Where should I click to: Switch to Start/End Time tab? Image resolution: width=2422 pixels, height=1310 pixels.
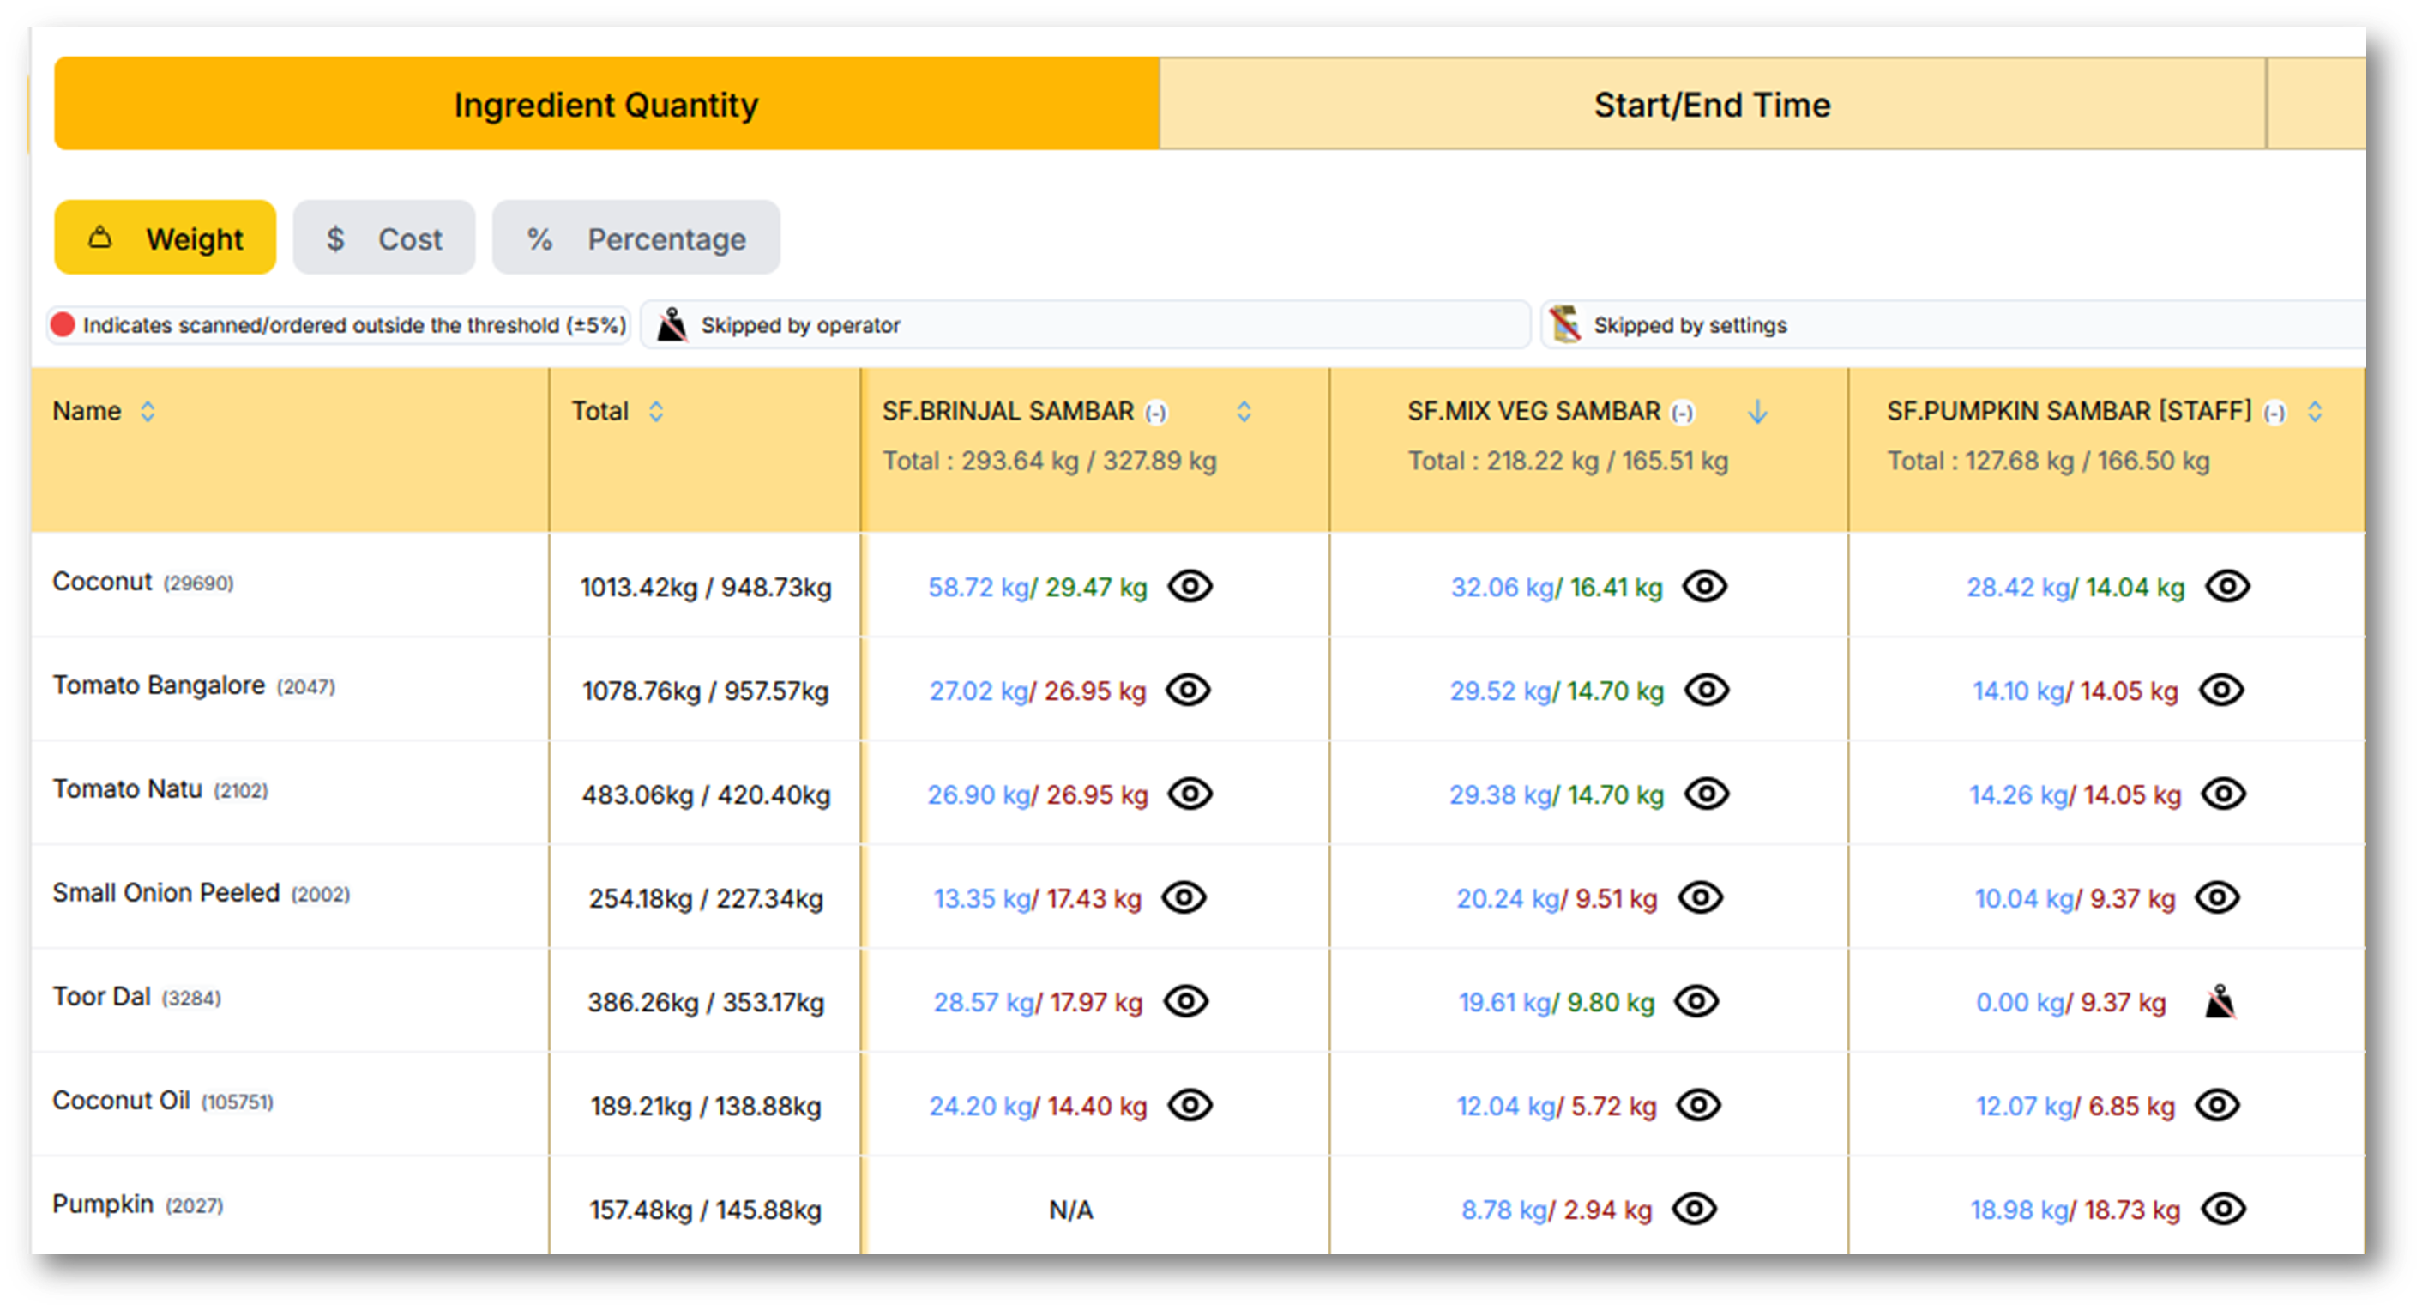pos(1711,105)
